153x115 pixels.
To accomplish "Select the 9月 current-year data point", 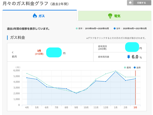I will point(76,93).
